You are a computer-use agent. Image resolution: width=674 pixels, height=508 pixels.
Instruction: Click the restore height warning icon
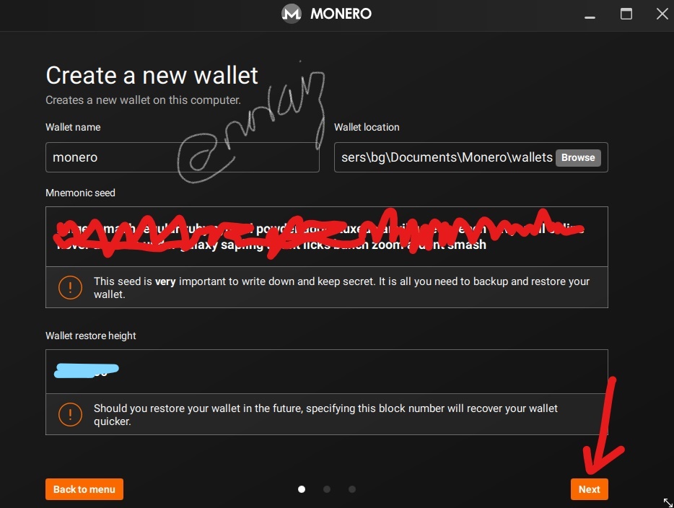(x=70, y=414)
